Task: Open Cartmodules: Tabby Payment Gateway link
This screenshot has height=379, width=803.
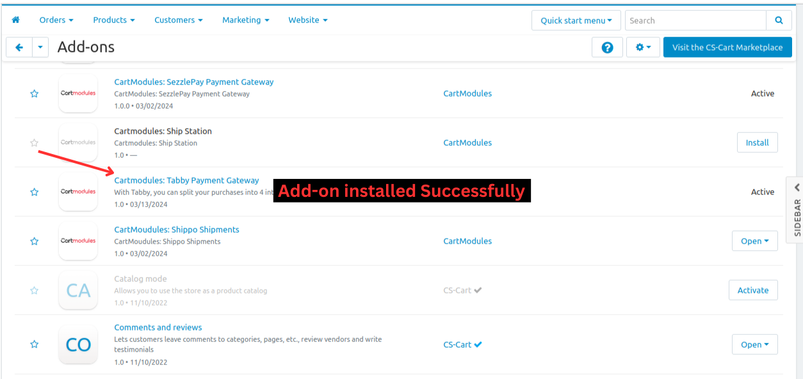Action: (186, 180)
